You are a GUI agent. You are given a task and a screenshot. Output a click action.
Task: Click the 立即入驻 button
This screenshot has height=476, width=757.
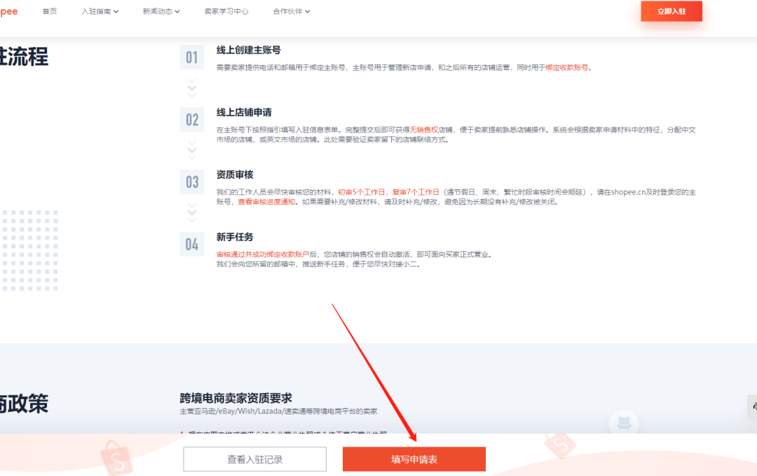(671, 11)
